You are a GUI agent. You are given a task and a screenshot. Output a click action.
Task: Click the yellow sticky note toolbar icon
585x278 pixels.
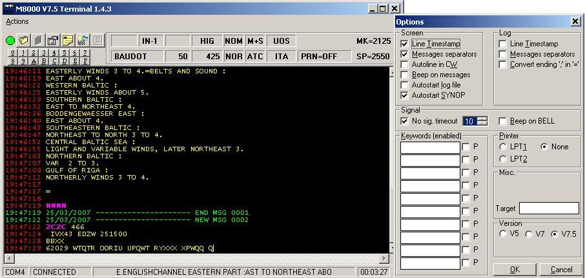click(68, 41)
